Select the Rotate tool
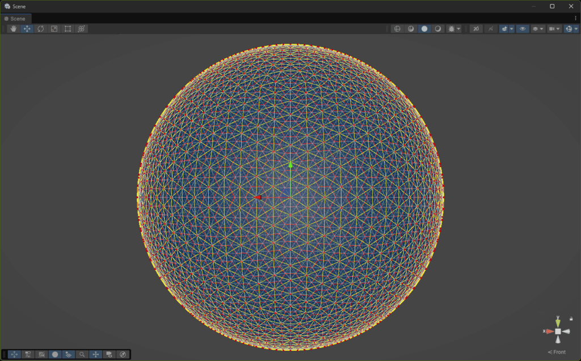The image size is (581, 361). click(x=40, y=29)
